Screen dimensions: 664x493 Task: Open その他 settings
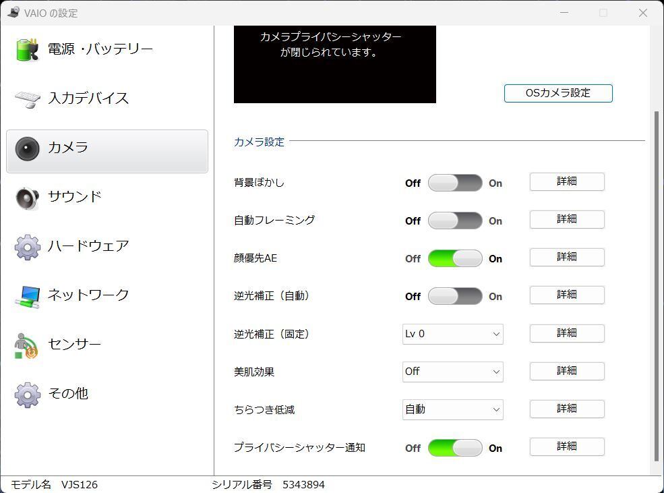tap(107, 394)
